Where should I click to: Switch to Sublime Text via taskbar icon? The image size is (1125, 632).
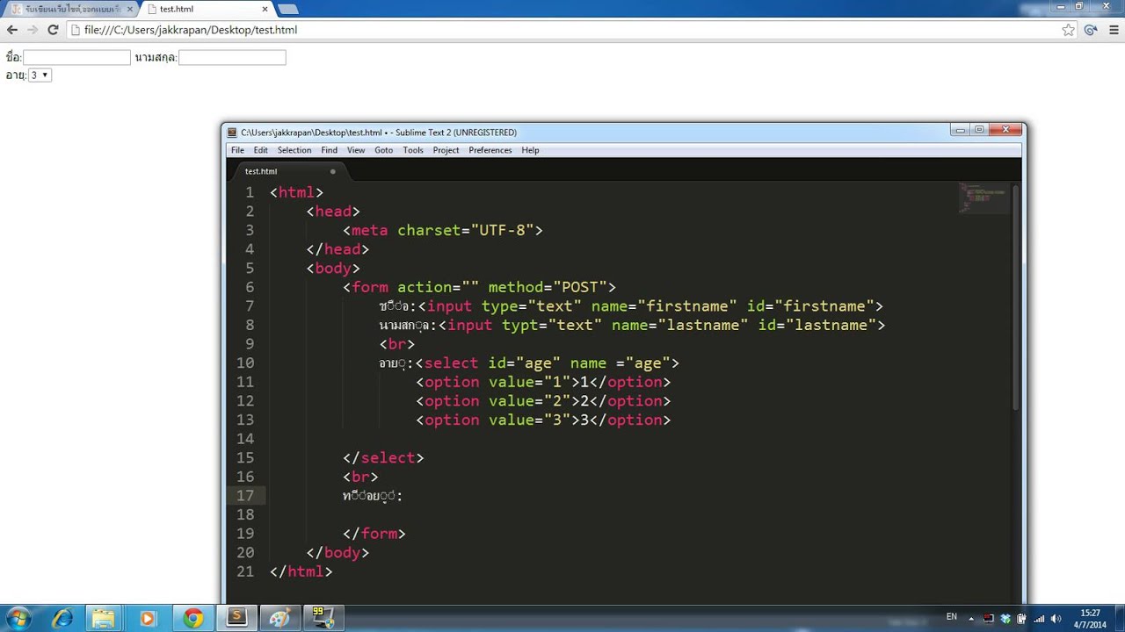point(236,618)
